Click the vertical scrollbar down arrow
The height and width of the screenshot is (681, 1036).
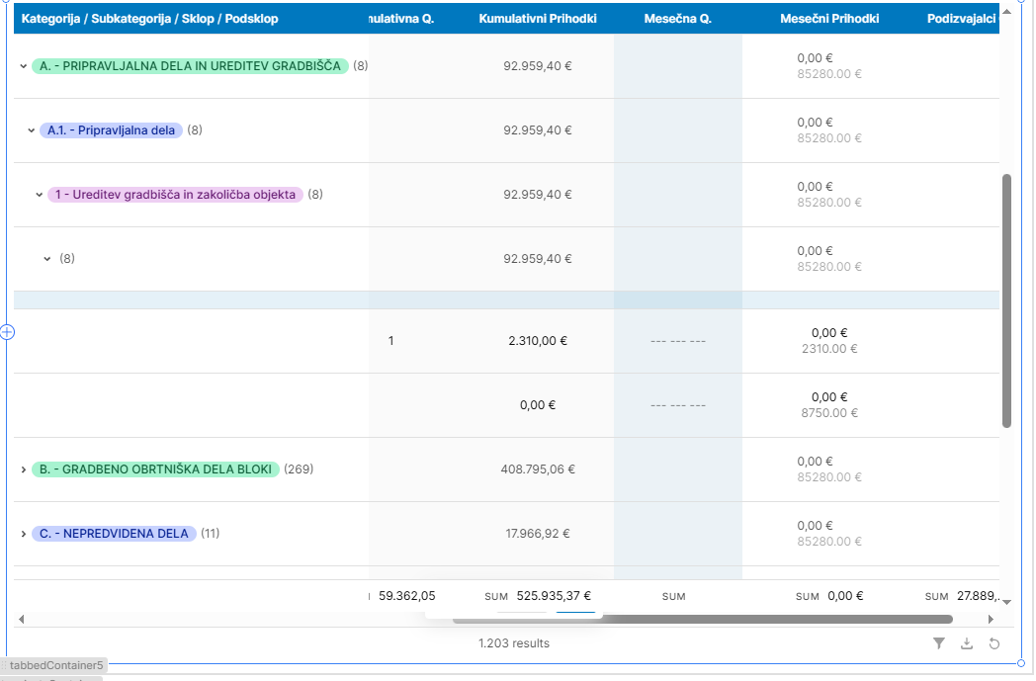[1006, 600]
